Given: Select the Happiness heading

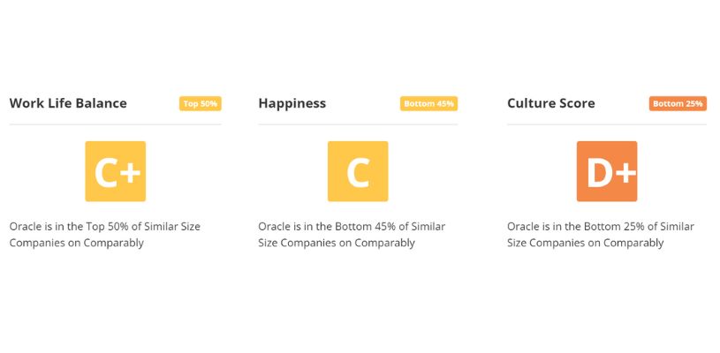Looking at the screenshot, I should click(x=292, y=103).
